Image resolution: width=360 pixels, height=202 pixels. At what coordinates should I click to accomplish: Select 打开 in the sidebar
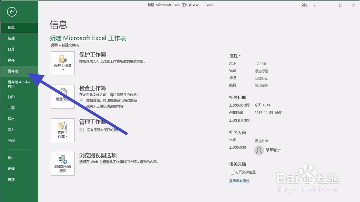(19, 49)
